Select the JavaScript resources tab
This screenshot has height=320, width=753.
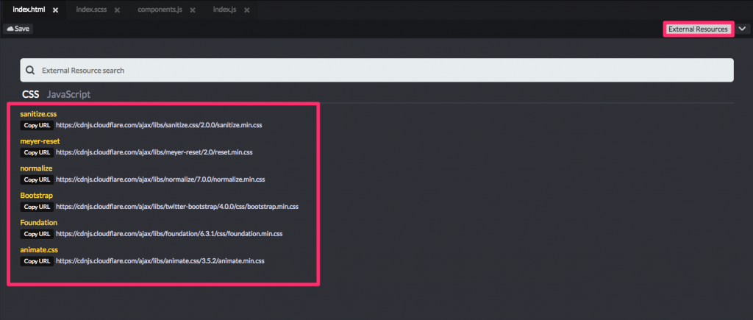(x=68, y=94)
